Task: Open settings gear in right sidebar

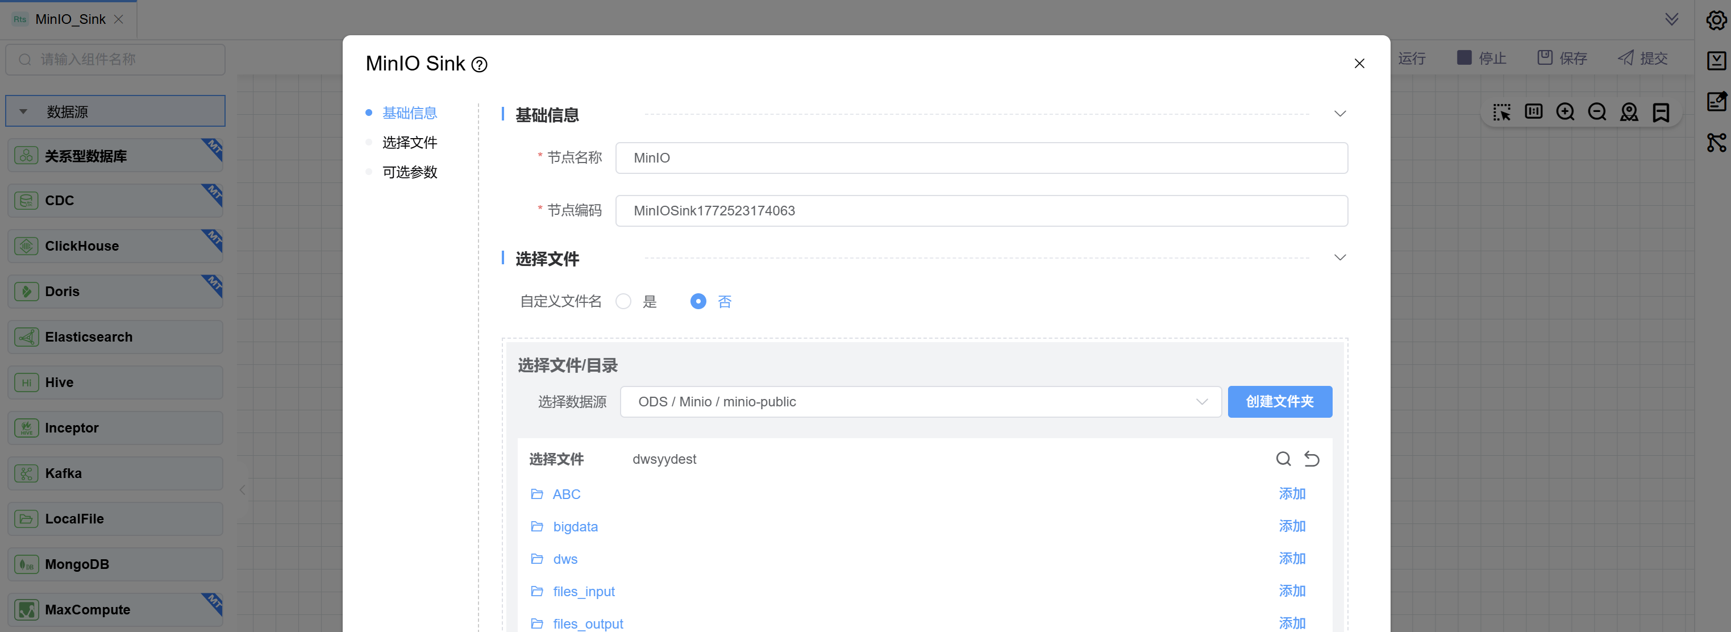Action: (x=1716, y=20)
